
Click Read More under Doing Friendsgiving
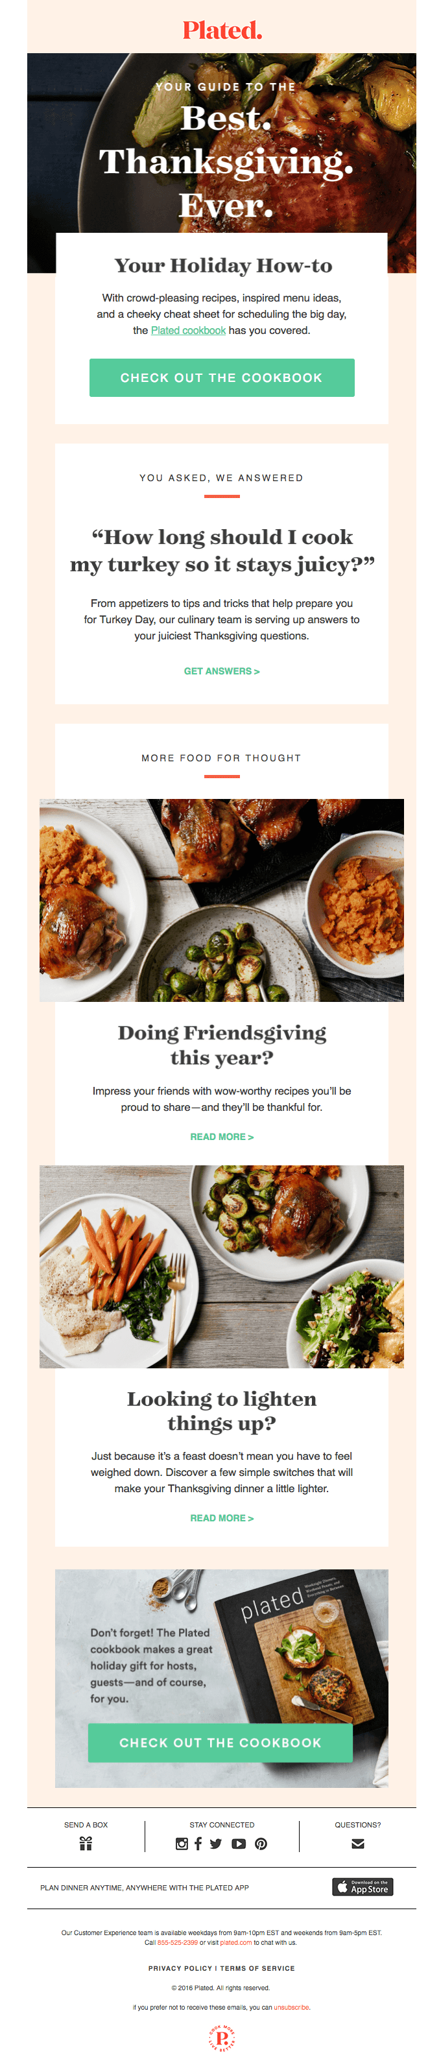(x=222, y=1137)
